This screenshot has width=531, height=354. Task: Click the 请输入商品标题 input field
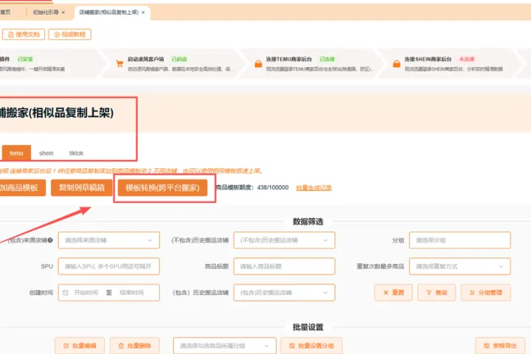(284, 266)
